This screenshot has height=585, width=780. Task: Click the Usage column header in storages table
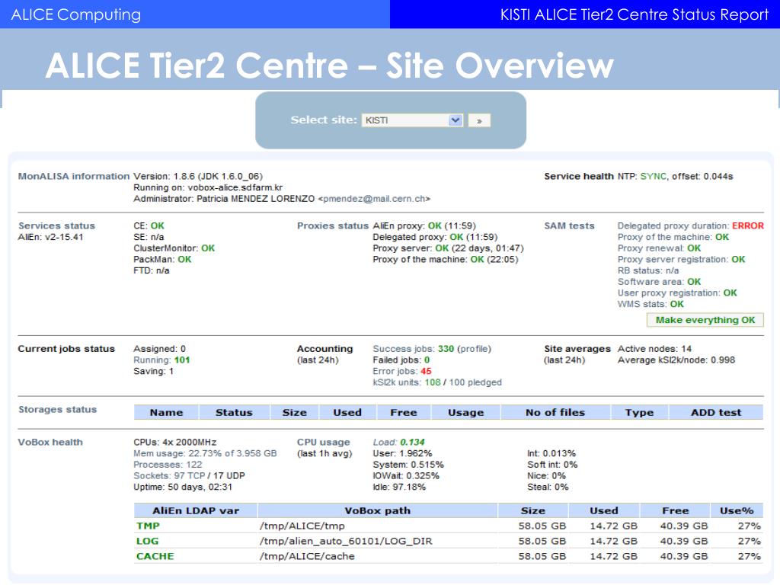point(465,412)
